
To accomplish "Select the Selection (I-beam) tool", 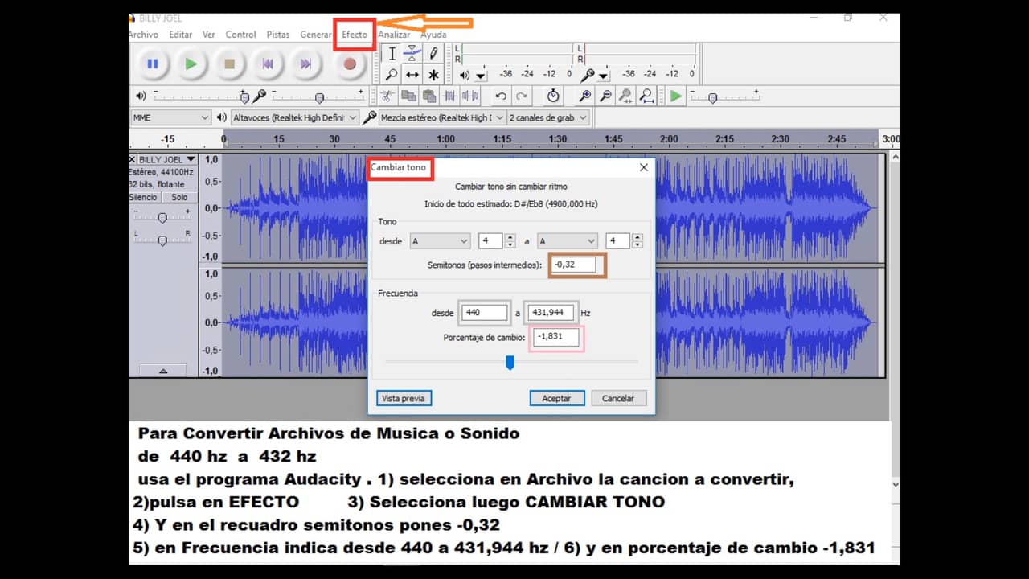I will pyautogui.click(x=392, y=54).
